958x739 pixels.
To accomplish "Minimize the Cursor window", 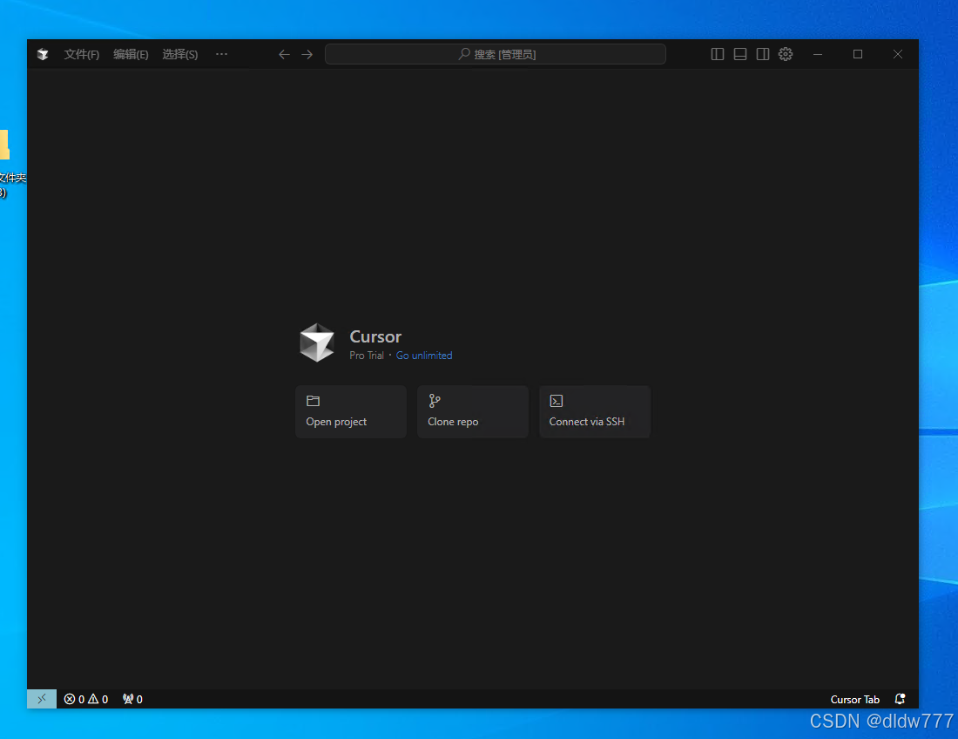I will (x=818, y=54).
